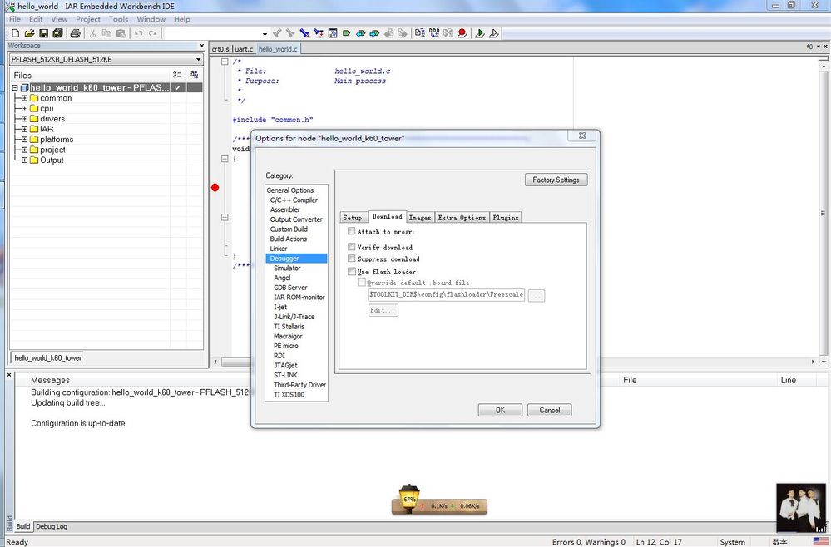Click the Make build toolbar icon

coord(434,33)
